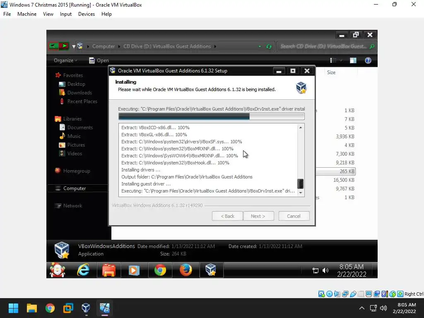
Task: Click the log scroll down arrow
Action: tap(301, 193)
